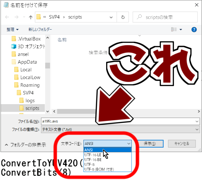Click the キャンセル button
The height and width of the screenshot is (180, 202).
tap(182, 144)
